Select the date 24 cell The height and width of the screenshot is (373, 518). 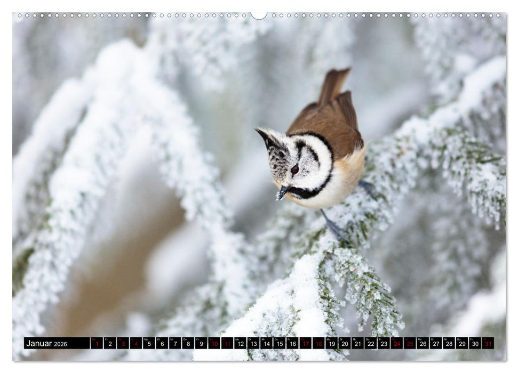pyautogui.click(x=397, y=345)
